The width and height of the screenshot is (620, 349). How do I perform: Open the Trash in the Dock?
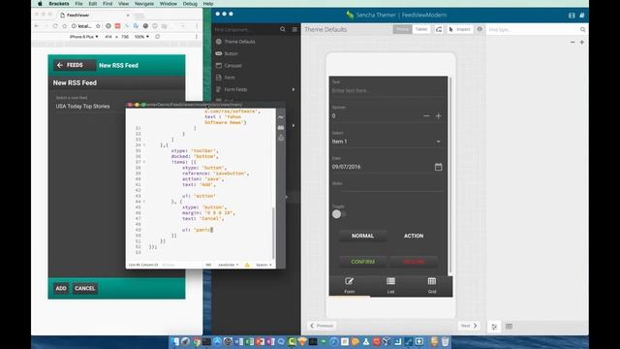[446, 341]
